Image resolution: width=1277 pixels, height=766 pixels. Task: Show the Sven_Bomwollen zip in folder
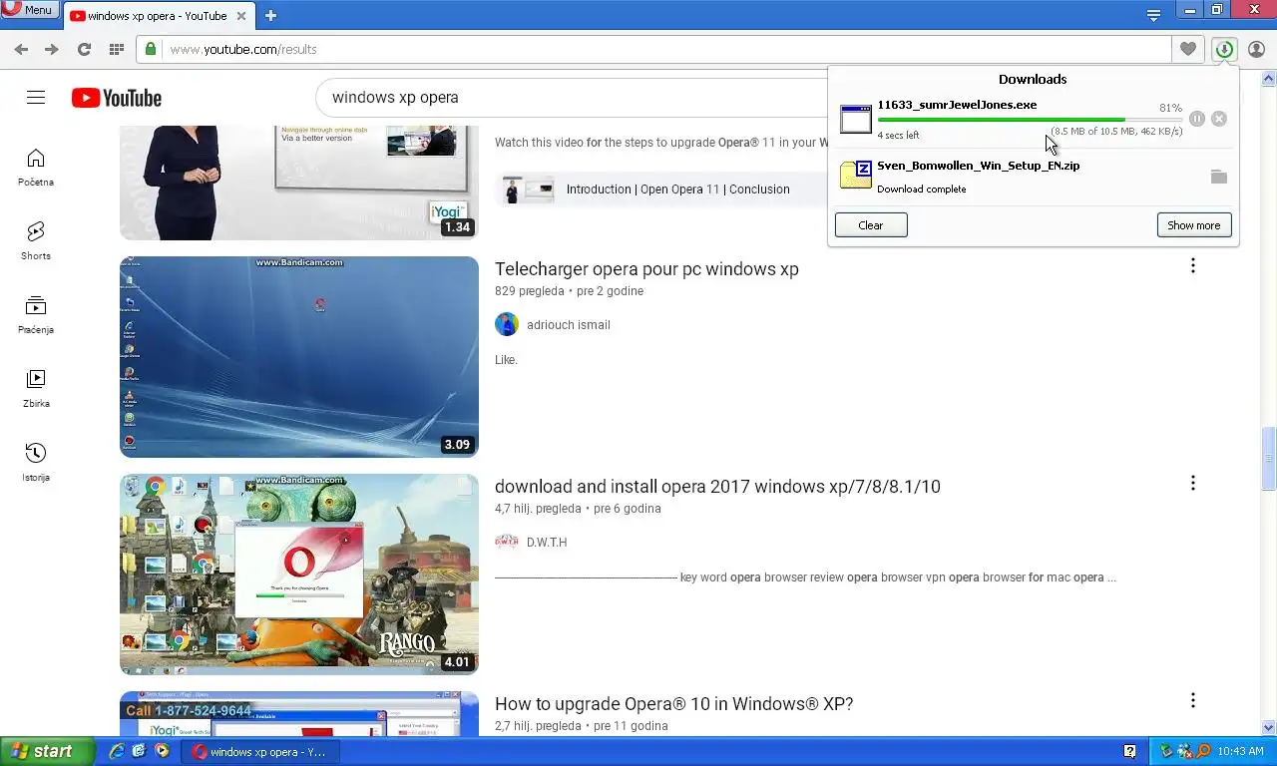(1218, 177)
